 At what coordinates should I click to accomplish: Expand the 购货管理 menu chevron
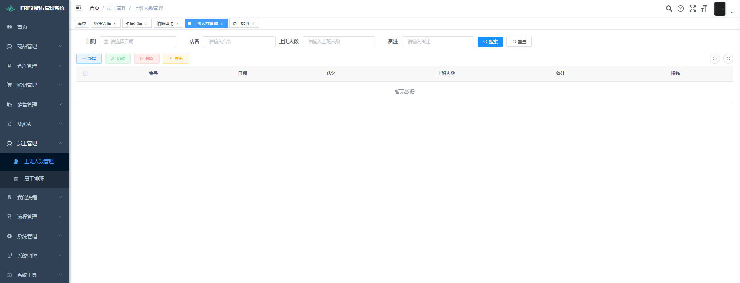pyautogui.click(x=60, y=85)
